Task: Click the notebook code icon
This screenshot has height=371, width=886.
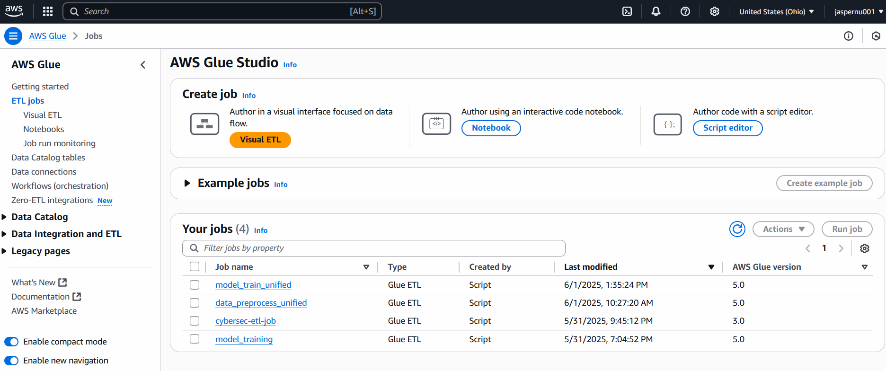Action: [436, 124]
